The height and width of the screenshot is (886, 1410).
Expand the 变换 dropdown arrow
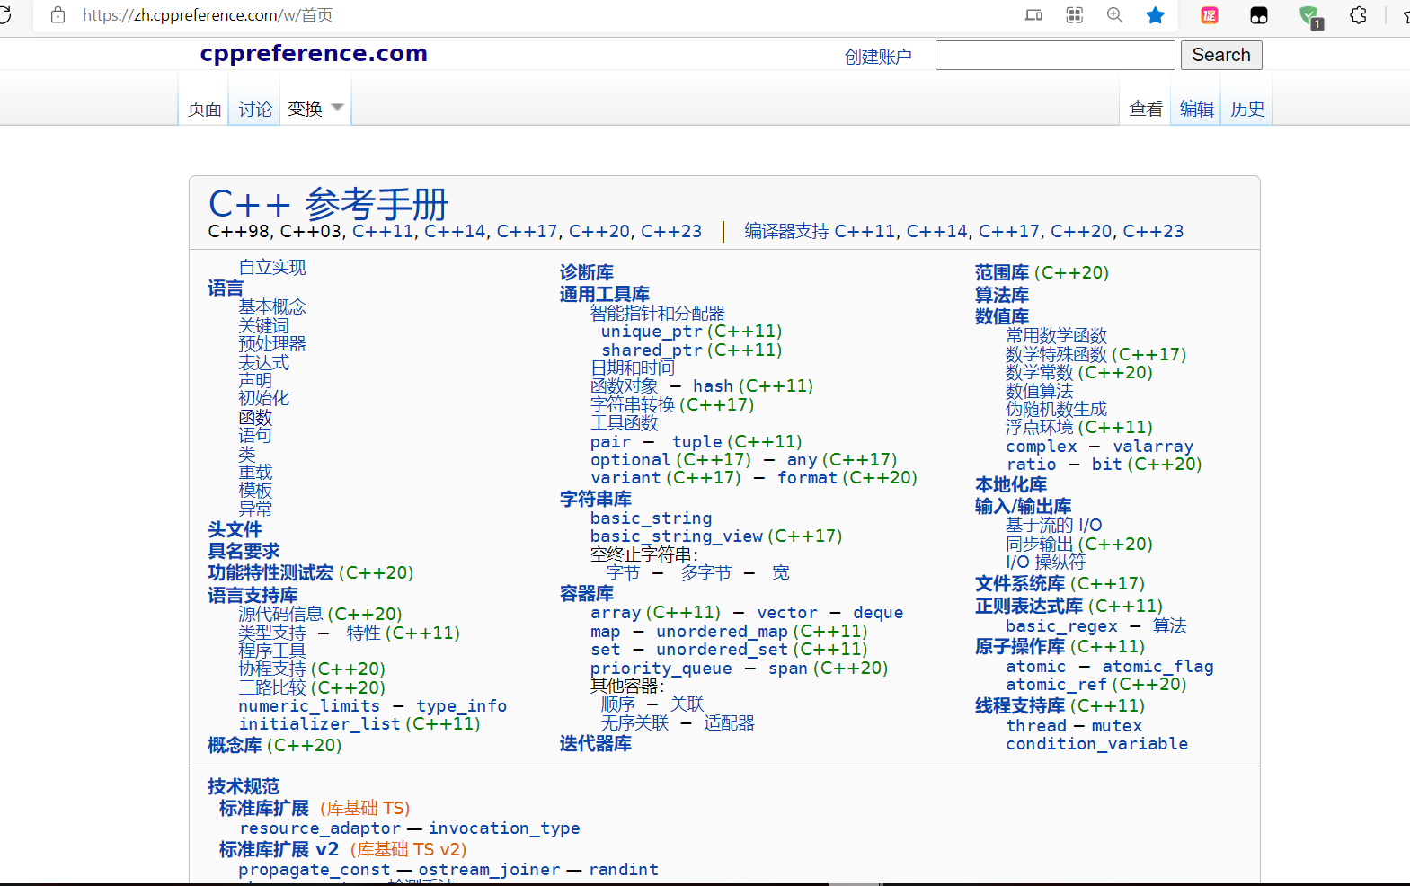[x=337, y=108]
